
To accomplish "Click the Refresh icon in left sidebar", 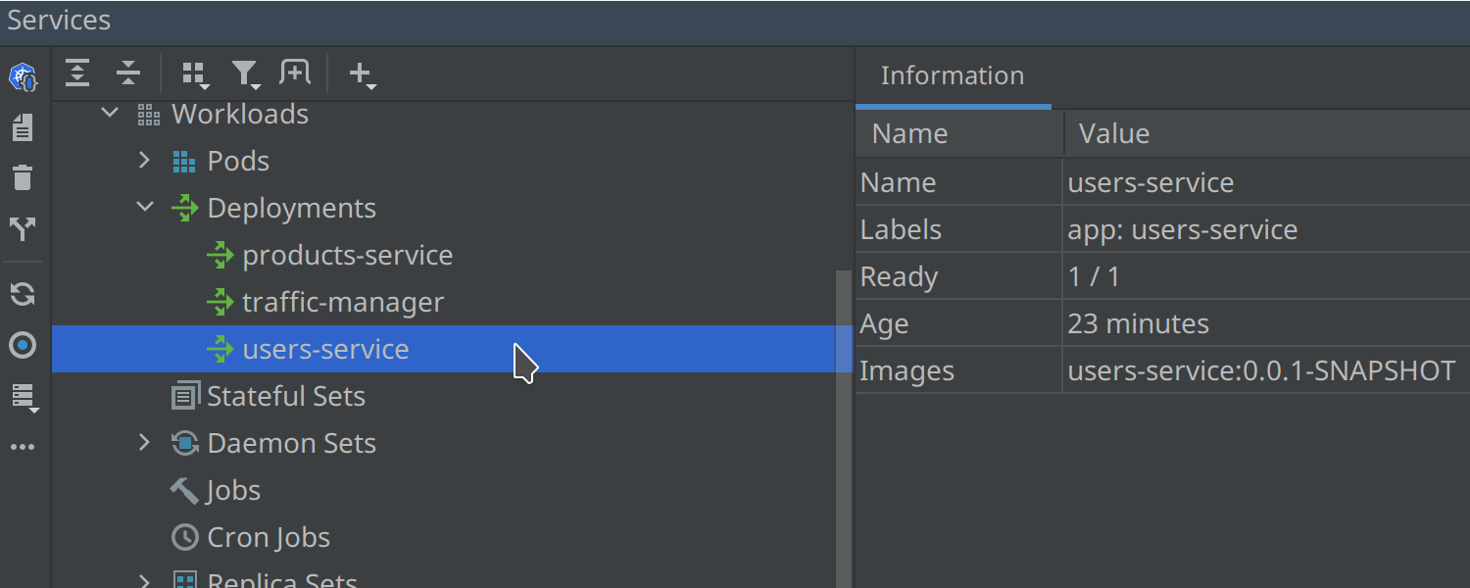I will [x=23, y=294].
